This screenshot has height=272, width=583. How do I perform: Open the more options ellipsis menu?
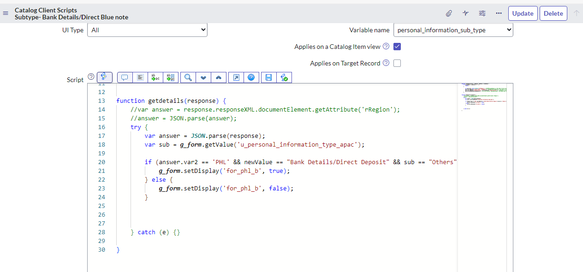click(499, 13)
